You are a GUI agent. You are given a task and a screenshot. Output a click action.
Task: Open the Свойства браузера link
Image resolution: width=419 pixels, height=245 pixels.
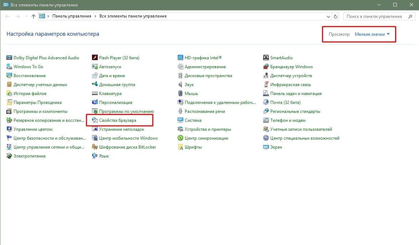point(117,120)
